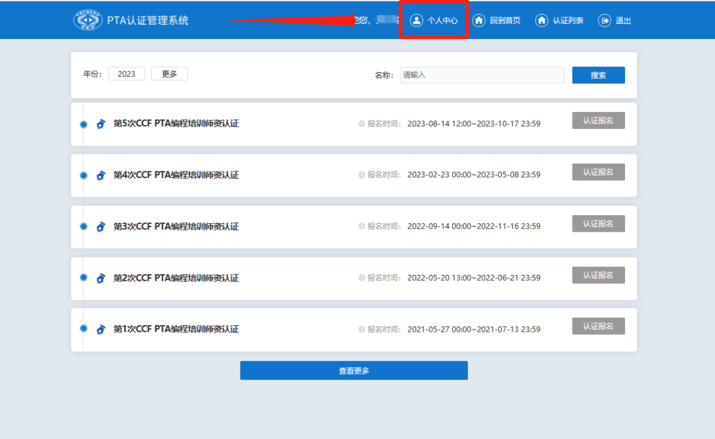Click the 名称 请输入 input field

481,75
